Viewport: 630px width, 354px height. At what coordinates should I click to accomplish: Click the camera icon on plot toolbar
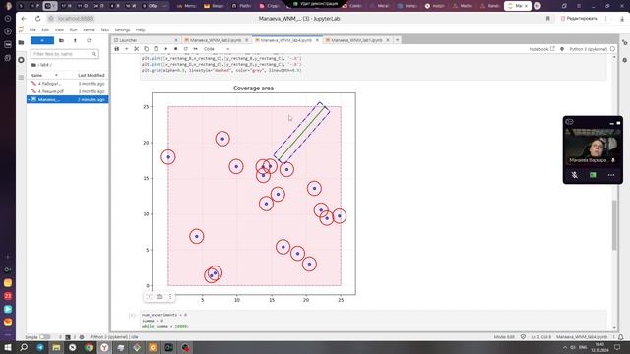tap(159, 297)
